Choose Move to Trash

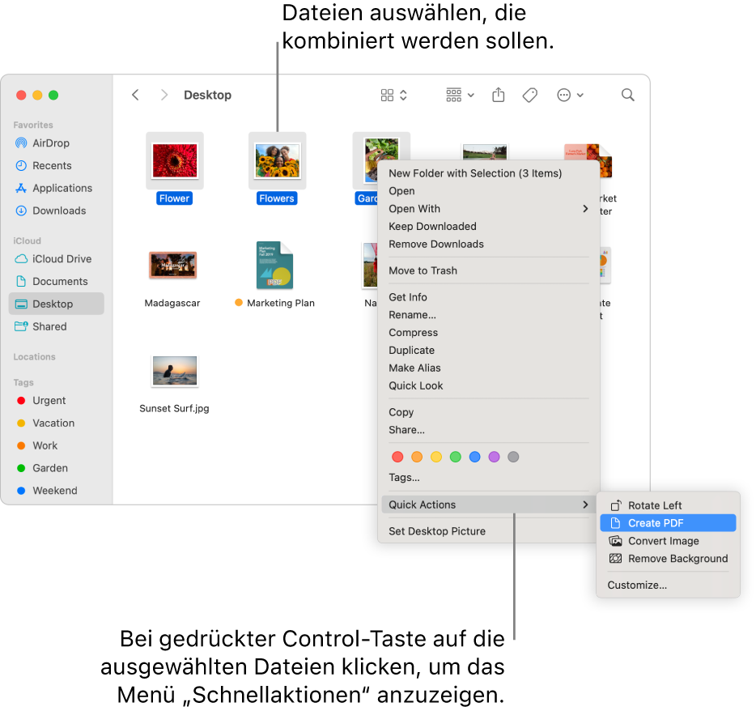(x=488, y=270)
